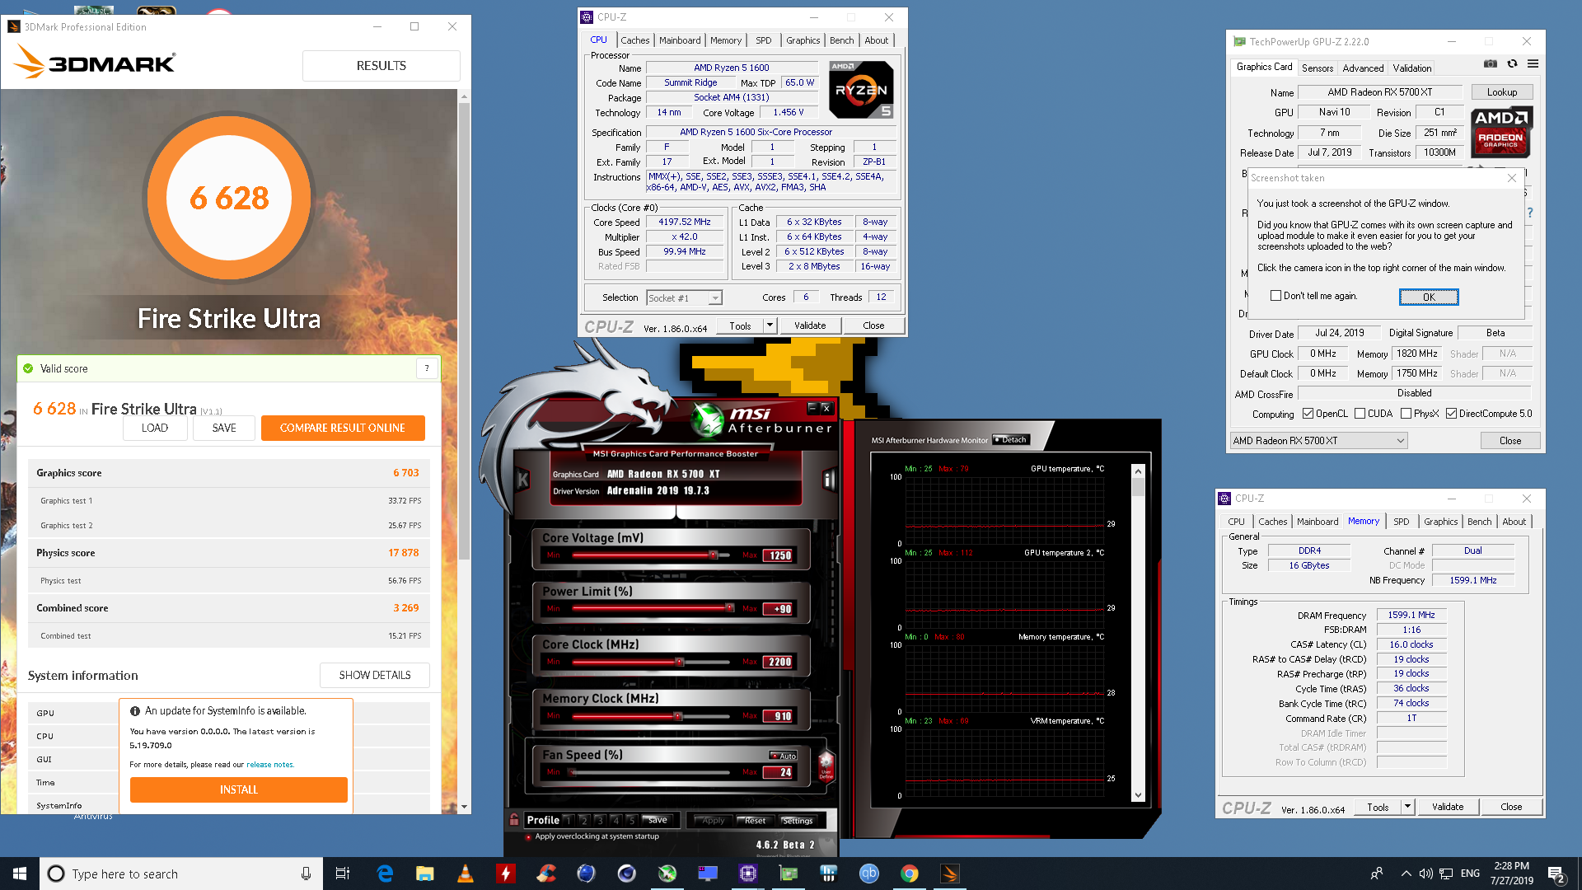This screenshot has width=1582, height=890.
Task: Click the hardware monitor scrollbar up arrow
Action: (1138, 471)
